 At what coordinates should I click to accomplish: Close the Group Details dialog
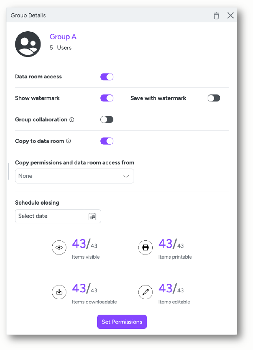[x=230, y=15]
